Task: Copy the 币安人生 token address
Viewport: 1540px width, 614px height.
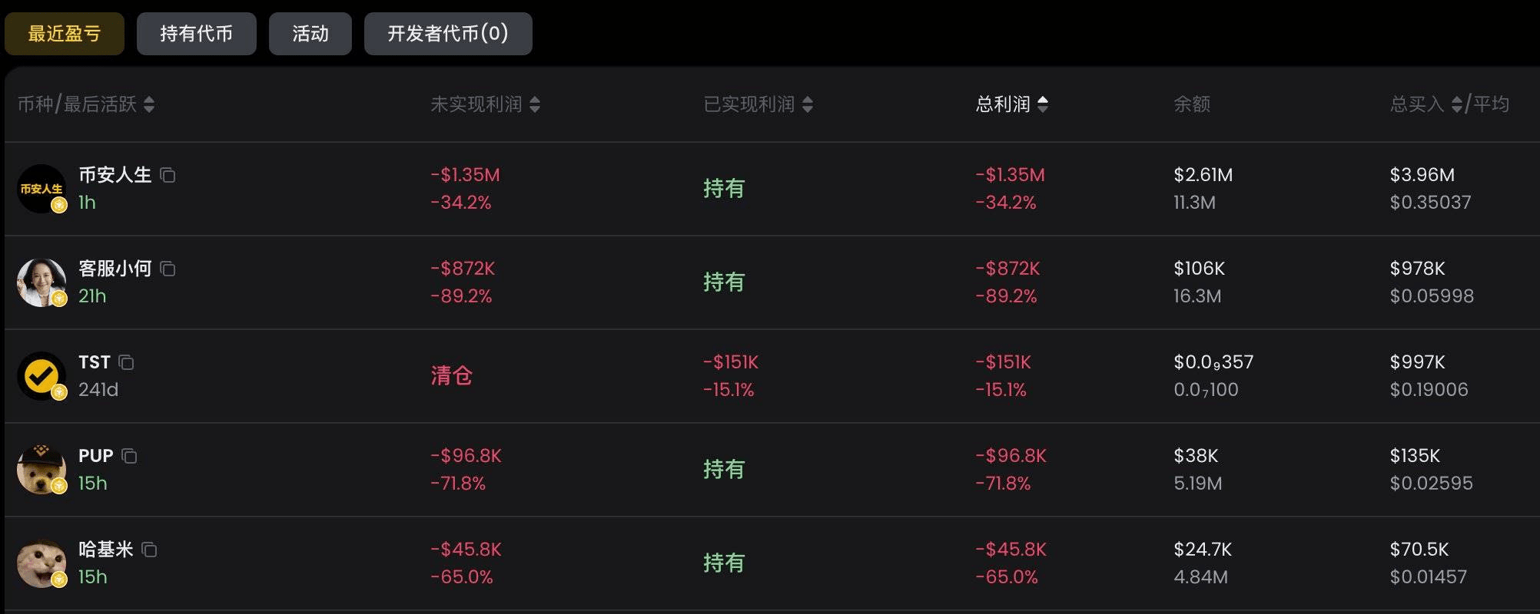Action: pyautogui.click(x=168, y=176)
